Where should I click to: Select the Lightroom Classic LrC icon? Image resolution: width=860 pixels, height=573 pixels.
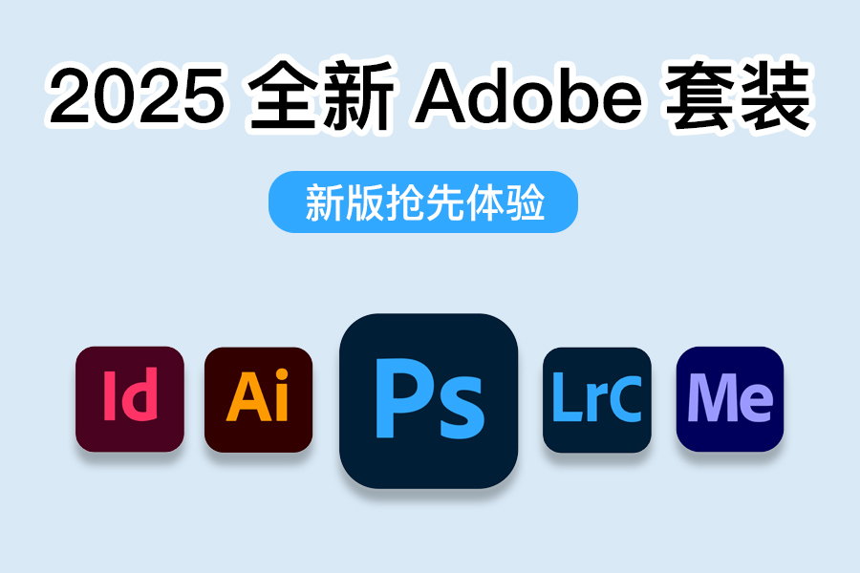coord(597,400)
